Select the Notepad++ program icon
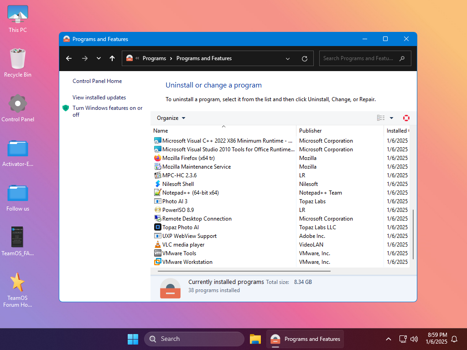The image size is (467, 350). tap(157, 193)
